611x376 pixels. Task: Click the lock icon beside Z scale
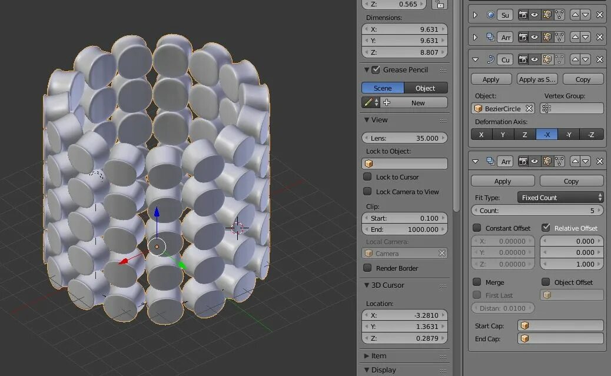tap(440, 5)
